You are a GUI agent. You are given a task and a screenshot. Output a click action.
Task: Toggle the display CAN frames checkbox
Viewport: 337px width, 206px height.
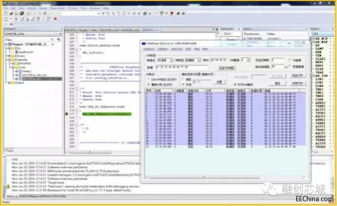point(235,84)
